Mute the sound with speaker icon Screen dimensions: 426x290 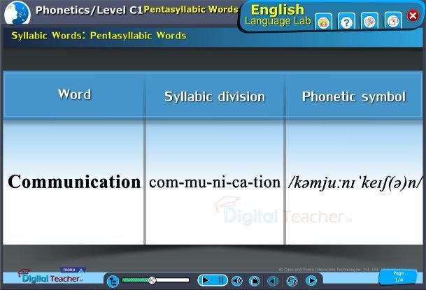[x=237, y=281]
